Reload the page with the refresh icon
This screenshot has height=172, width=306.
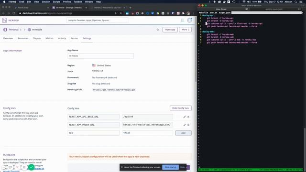(x=14, y=13)
